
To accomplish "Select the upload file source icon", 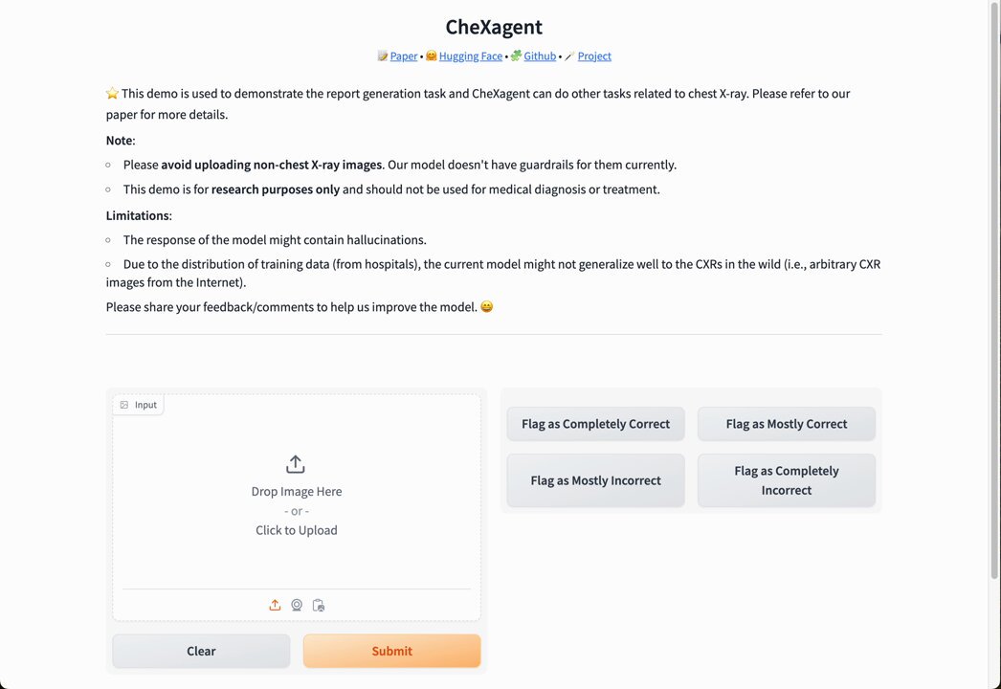I will coord(275,605).
